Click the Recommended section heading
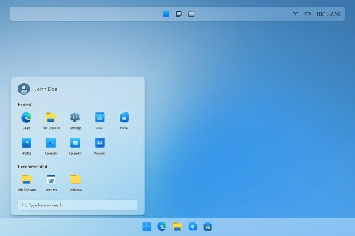The height and width of the screenshot is (236, 355). (x=33, y=167)
